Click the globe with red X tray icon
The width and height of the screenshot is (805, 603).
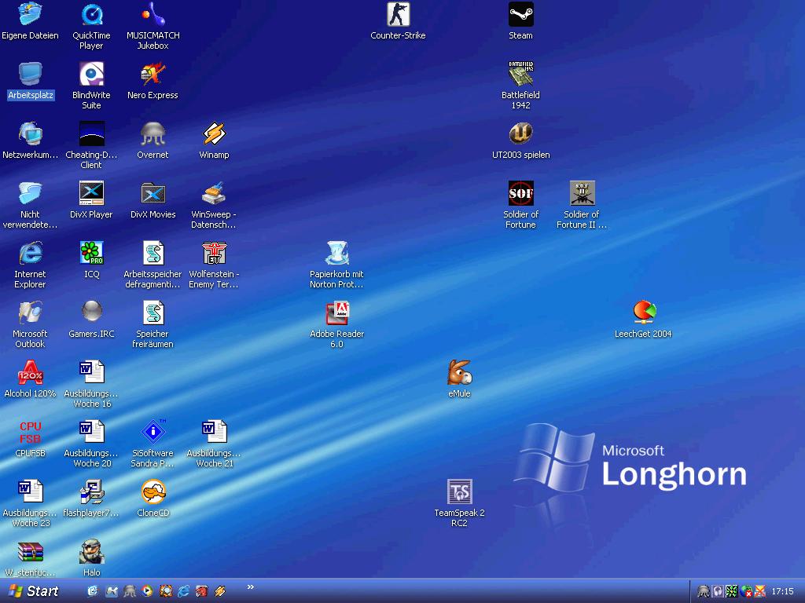click(x=746, y=592)
